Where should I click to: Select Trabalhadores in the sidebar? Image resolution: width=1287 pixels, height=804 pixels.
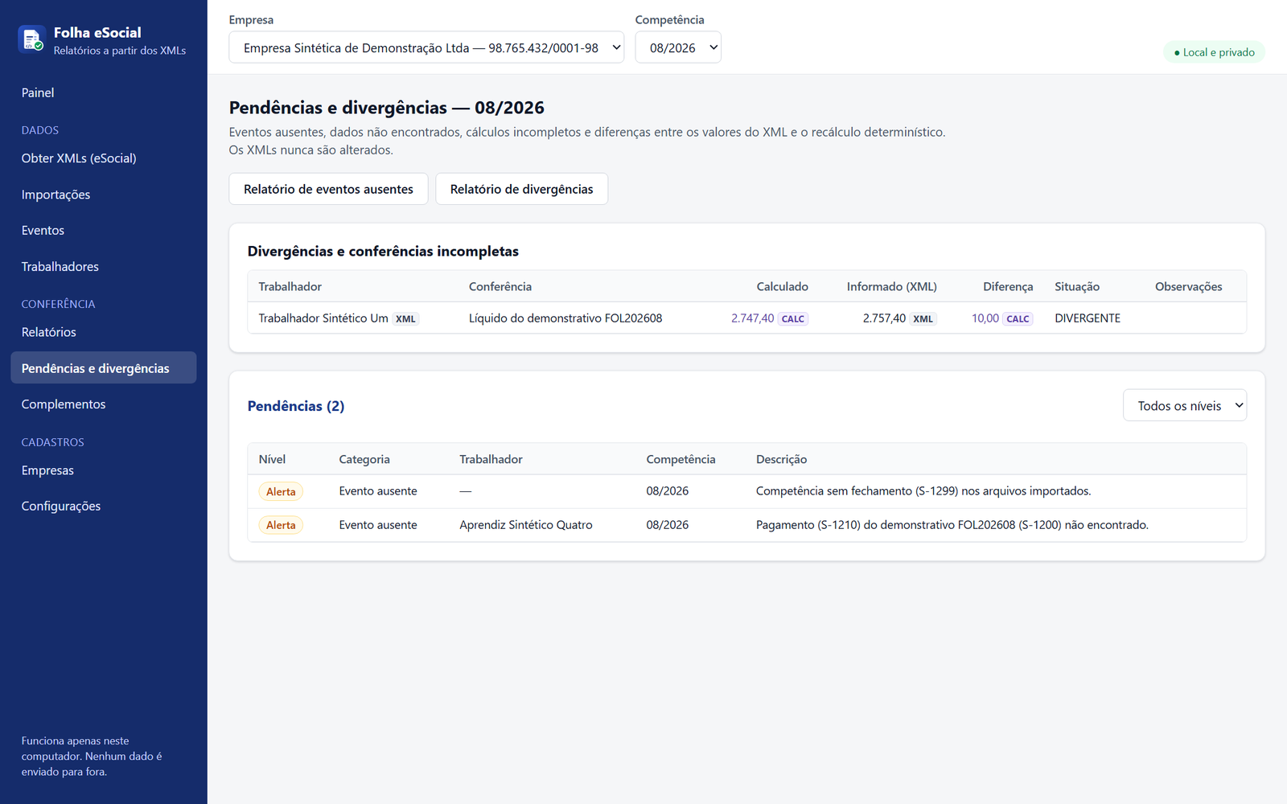(60, 267)
